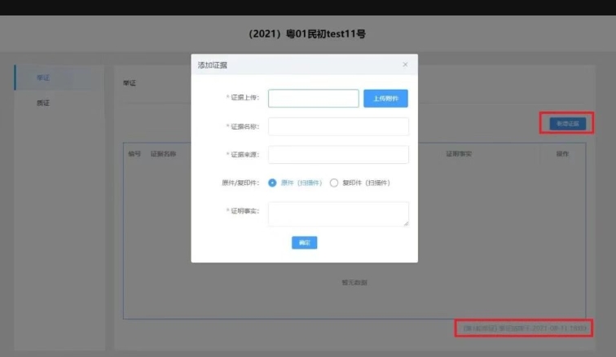Image resolution: width=616 pixels, height=357 pixels.
Task: Open the 质证 sidebar tab
Action: point(43,104)
